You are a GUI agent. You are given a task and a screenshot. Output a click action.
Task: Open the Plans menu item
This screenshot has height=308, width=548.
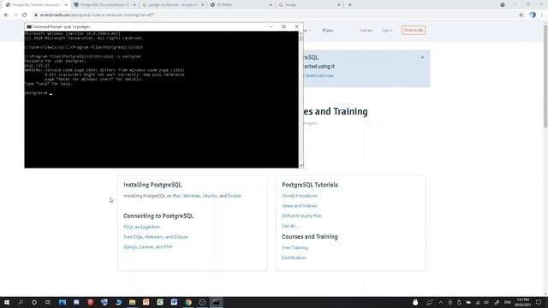(327, 31)
